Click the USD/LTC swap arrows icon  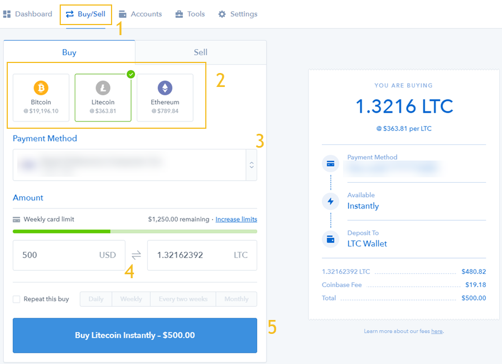pos(136,255)
